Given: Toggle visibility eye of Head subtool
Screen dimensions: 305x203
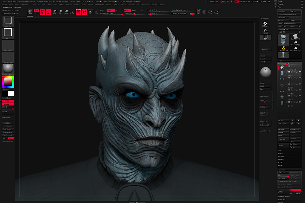Looking at the screenshot, I should click(x=300, y=72).
